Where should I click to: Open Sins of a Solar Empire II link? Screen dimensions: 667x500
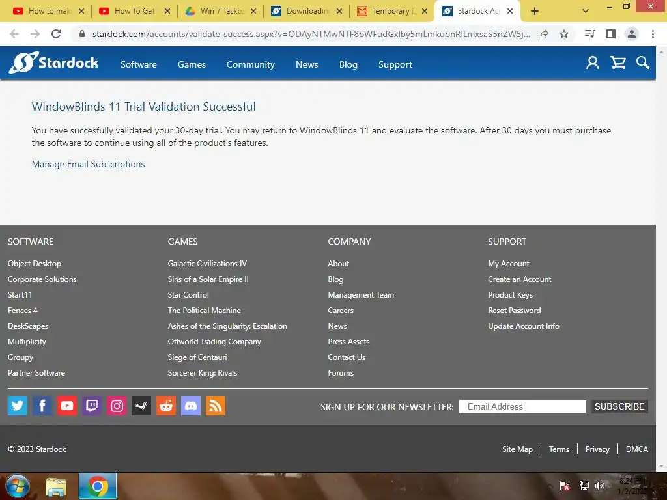click(x=208, y=279)
